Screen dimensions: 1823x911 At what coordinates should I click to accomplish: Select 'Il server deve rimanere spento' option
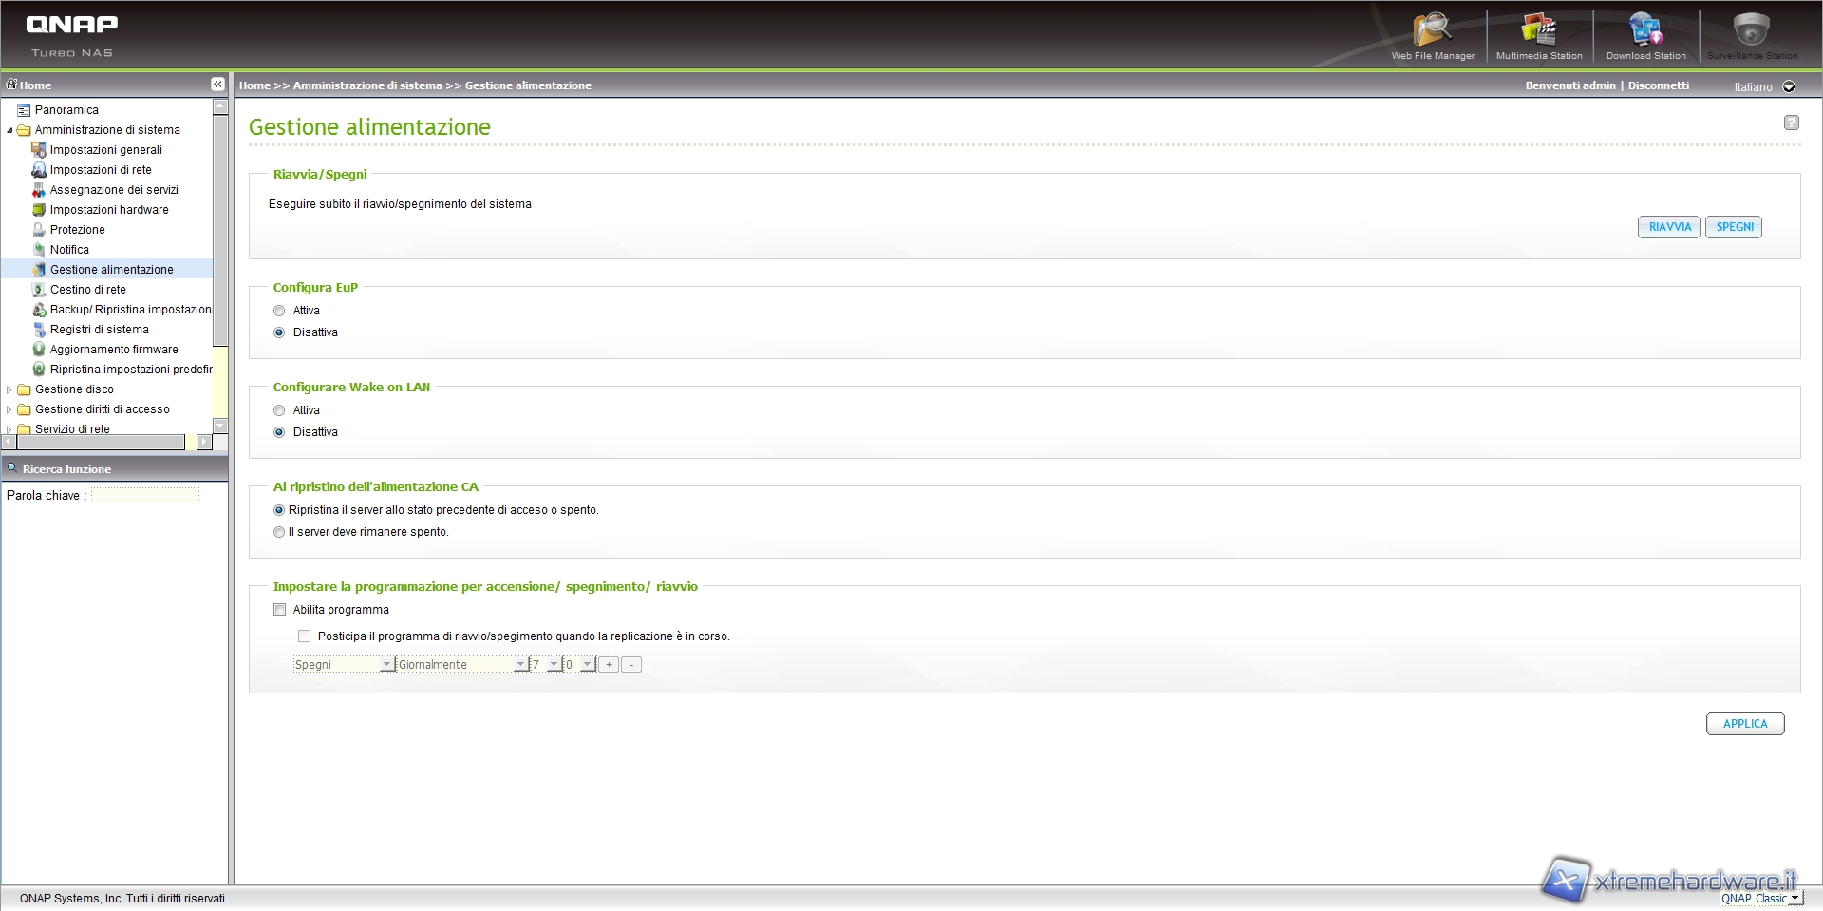tap(279, 532)
